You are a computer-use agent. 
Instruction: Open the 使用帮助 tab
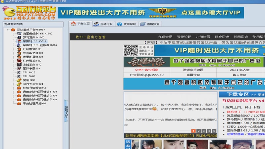click(127, 24)
